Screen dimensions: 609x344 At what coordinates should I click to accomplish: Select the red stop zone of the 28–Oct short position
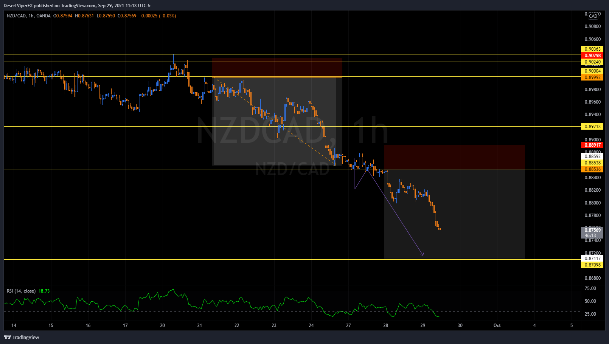coord(454,157)
